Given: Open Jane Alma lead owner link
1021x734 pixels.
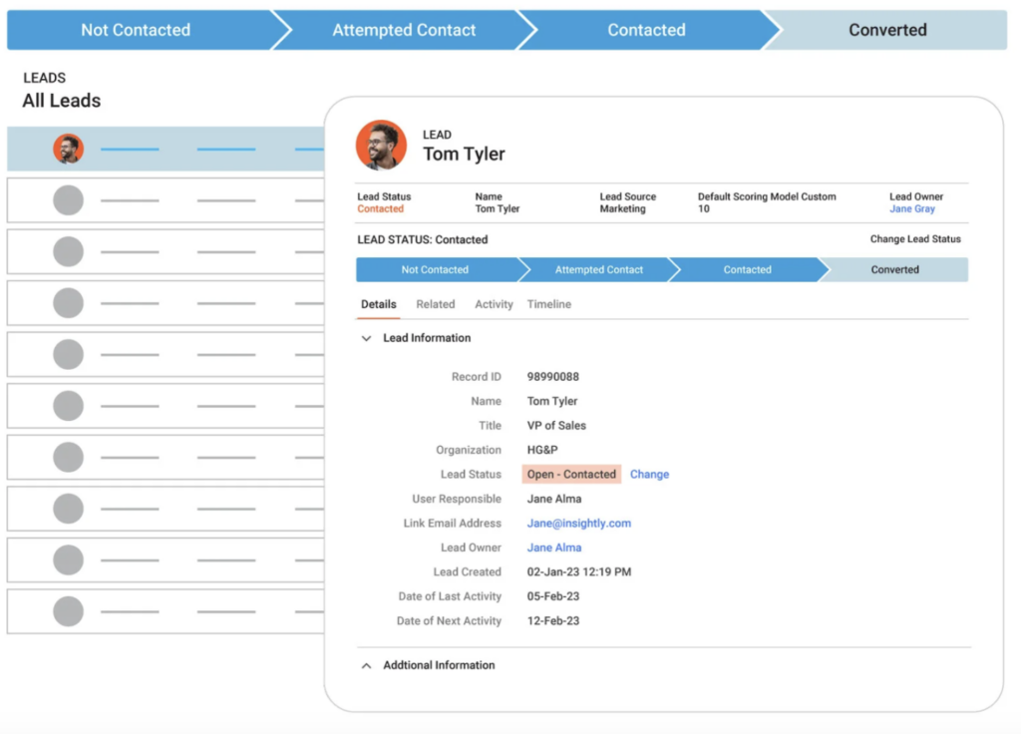Looking at the screenshot, I should [553, 548].
